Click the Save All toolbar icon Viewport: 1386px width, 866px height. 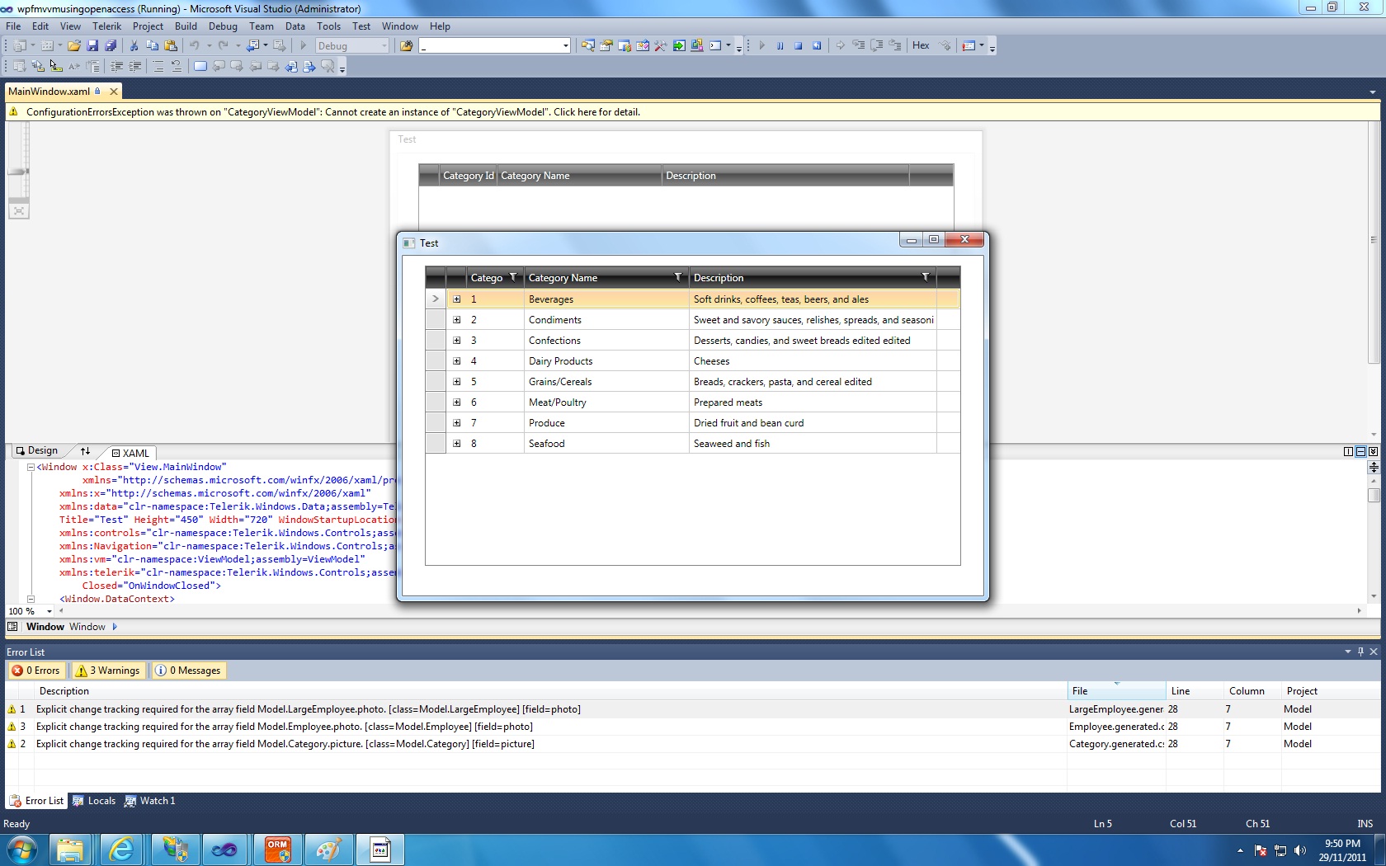point(111,46)
